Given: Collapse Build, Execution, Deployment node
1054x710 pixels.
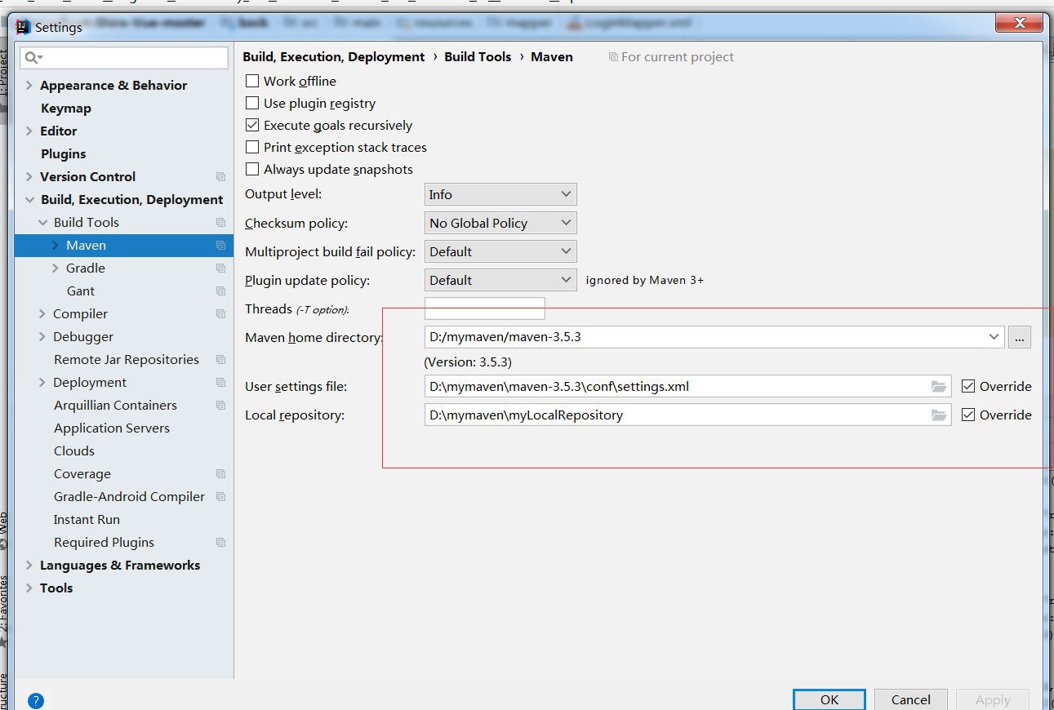Looking at the screenshot, I should (x=29, y=199).
